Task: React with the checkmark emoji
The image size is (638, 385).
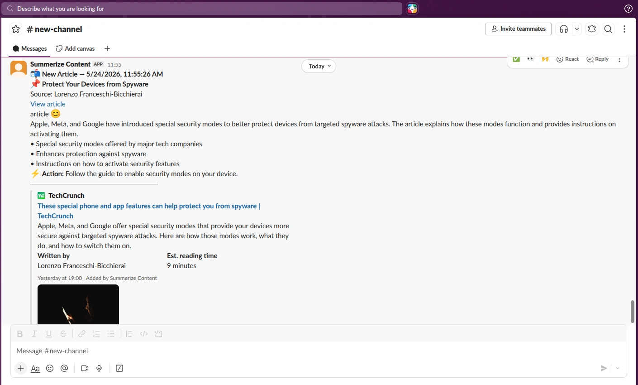Action: click(x=516, y=59)
